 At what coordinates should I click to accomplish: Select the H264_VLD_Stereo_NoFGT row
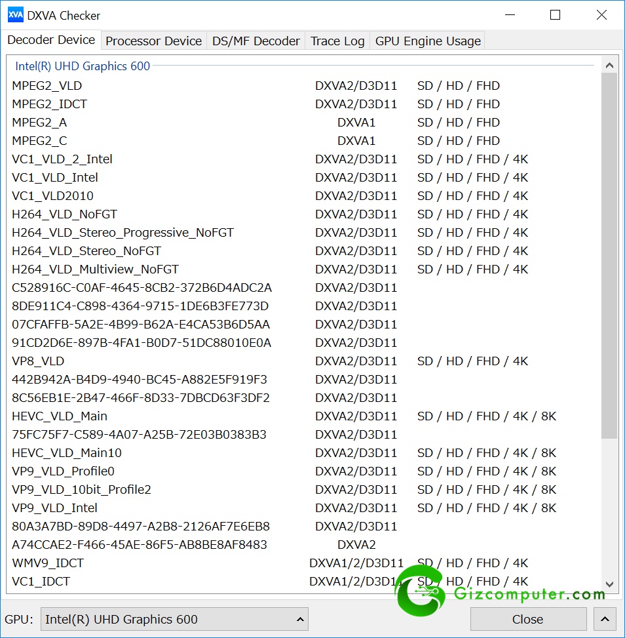(303, 251)
